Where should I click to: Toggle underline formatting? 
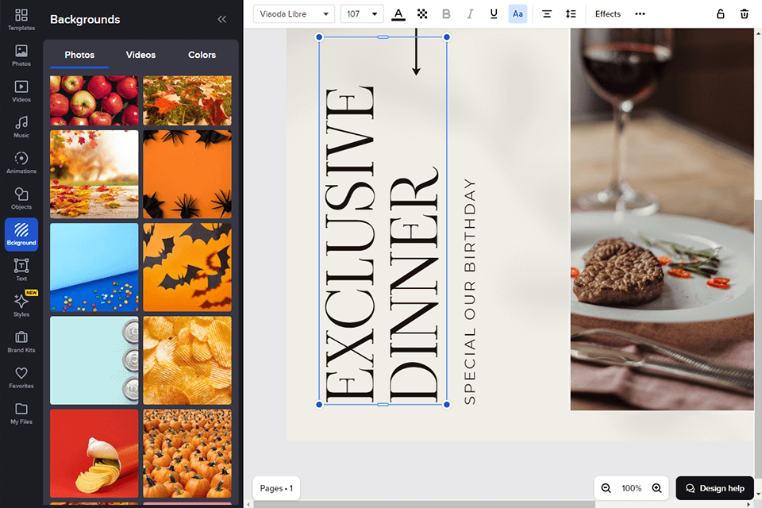[494, 14]
